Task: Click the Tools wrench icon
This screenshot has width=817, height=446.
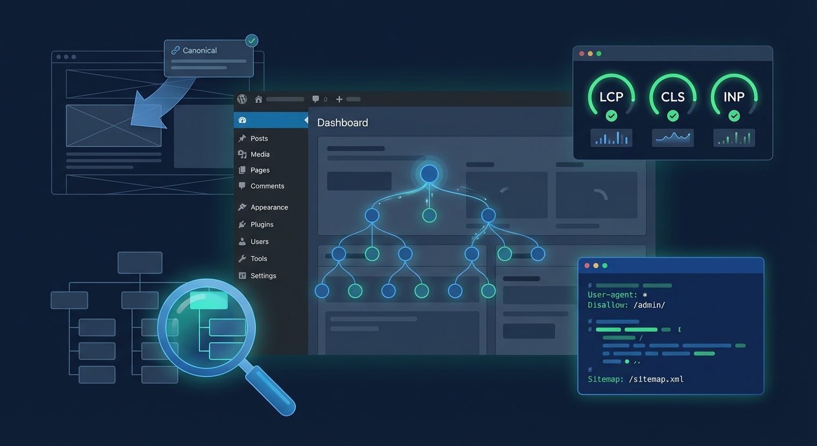Action: [x=242, y=258]
